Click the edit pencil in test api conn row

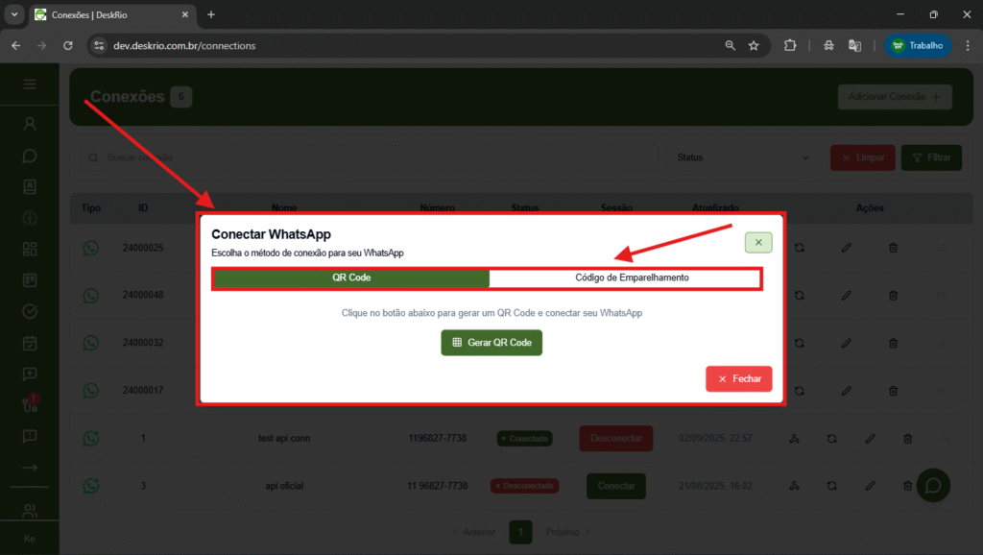(870, 439)
